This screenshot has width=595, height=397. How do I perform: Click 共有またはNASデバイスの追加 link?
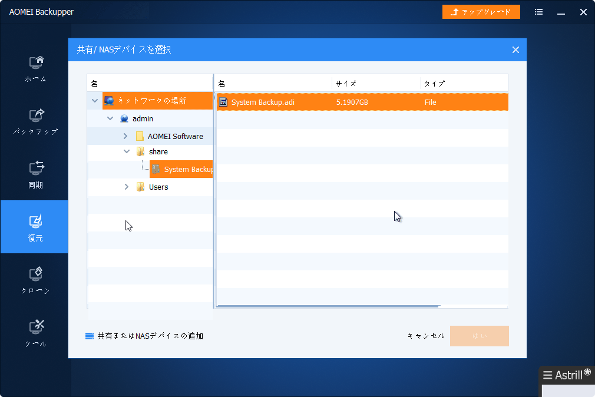150,336
